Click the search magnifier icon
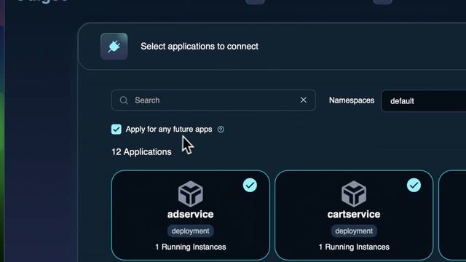The image size is (466, 262). [124, 100]
